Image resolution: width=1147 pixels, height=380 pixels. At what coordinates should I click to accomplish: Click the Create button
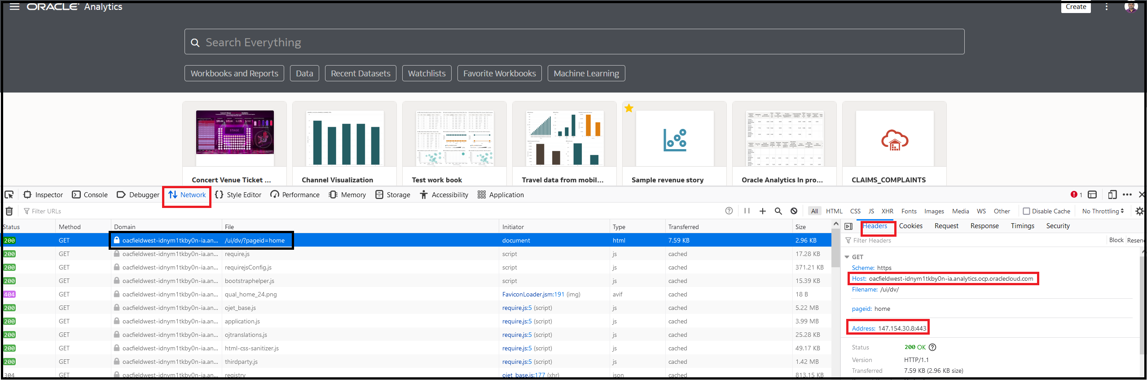tap(1076, 7)
